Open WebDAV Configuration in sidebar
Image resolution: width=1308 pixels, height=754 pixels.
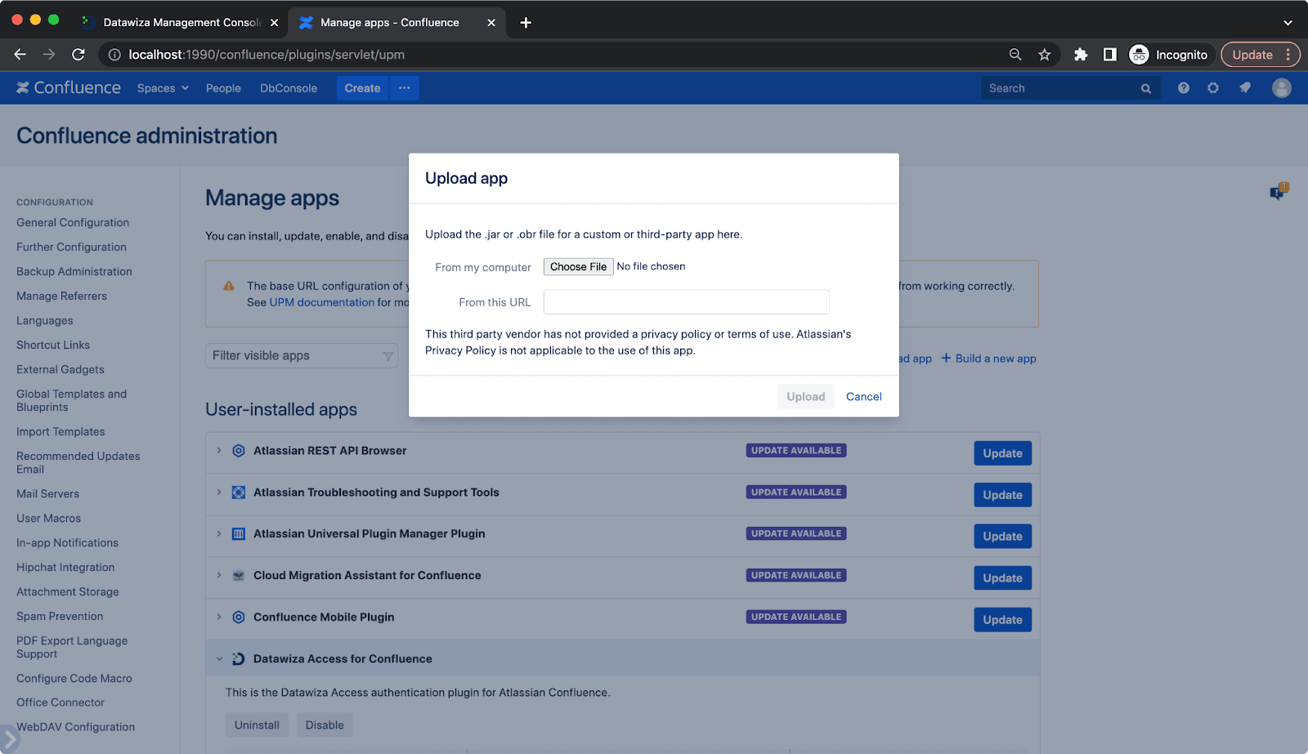click(75, 726)
